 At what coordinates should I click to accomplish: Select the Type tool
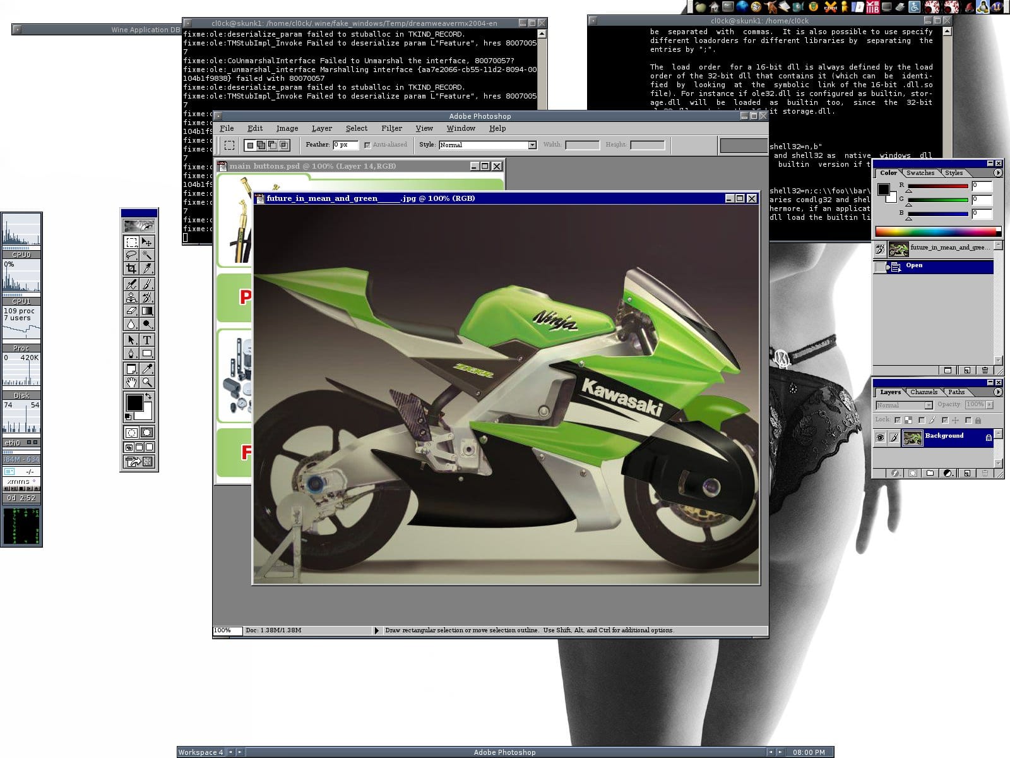pyautogui.click(x=146, y=340)
